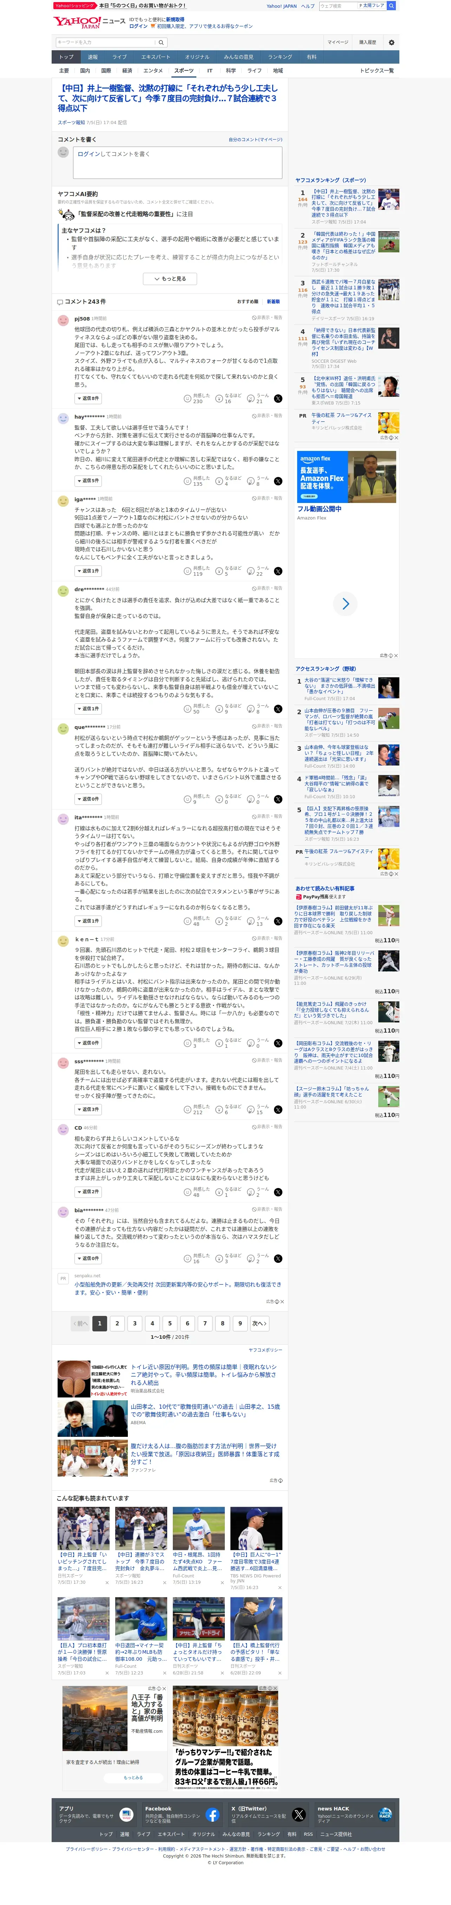This screenshot has height=1905, width=451.
Task: Click the blue web search magnifier button
Action: point(391,6)
